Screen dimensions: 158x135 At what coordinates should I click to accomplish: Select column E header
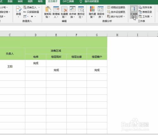56,35
